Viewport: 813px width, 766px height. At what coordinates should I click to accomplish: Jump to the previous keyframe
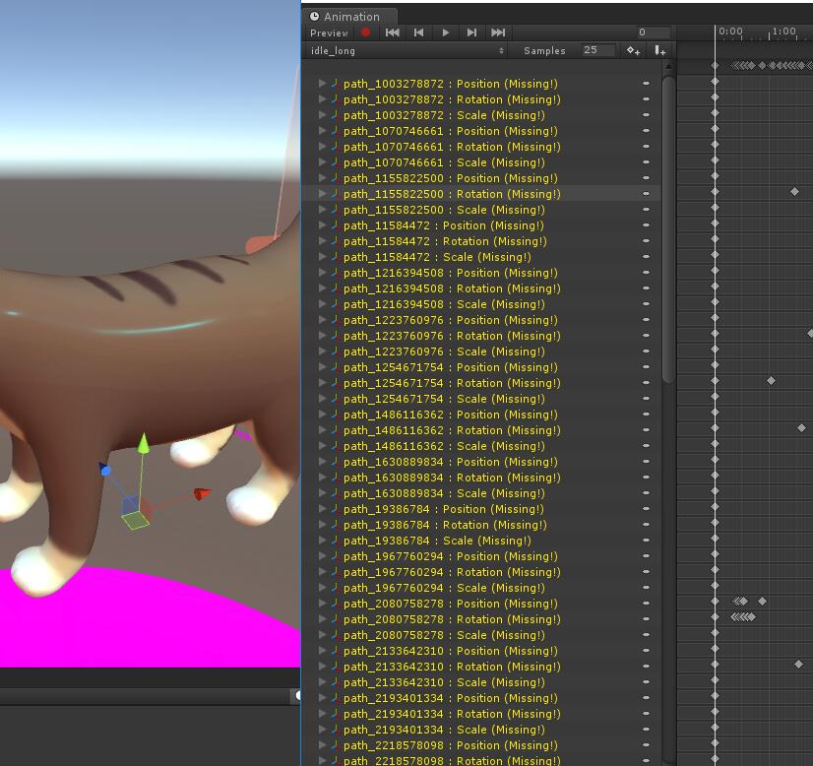coord(418,32)
